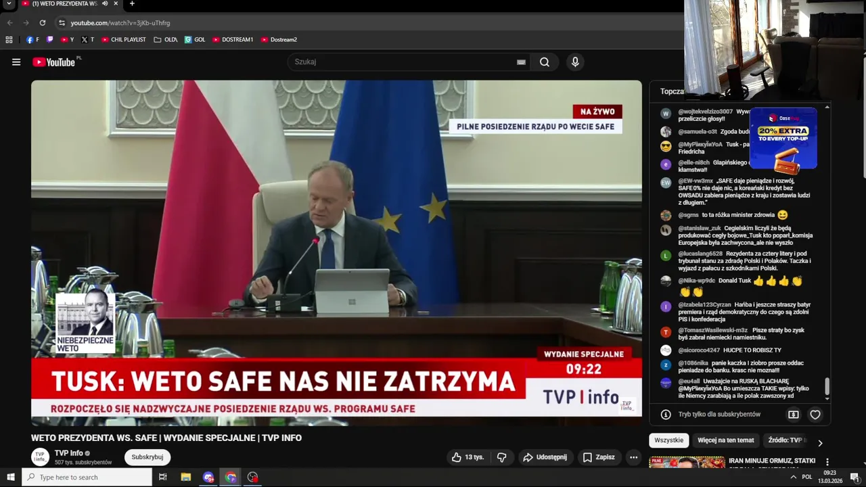
Task: Open File Explorer from the taskbar
Action: [186, 478]
